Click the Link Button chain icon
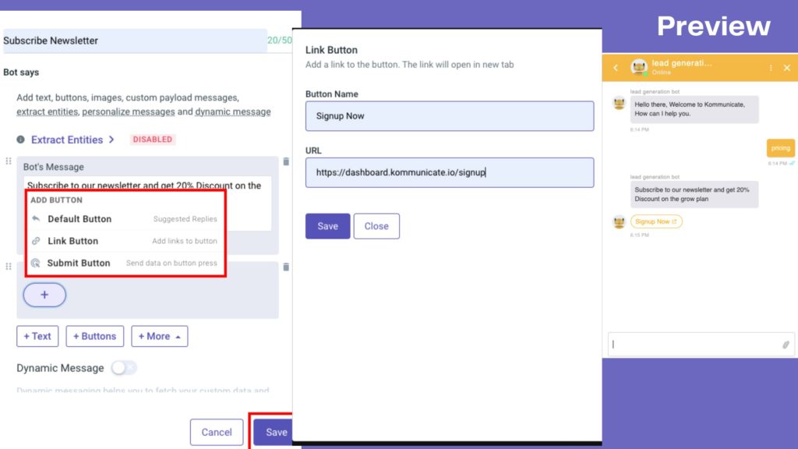 coord(36,241)
